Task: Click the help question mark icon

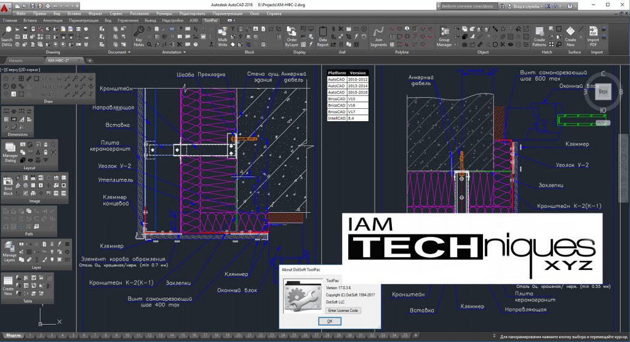Action: point(570,6)
